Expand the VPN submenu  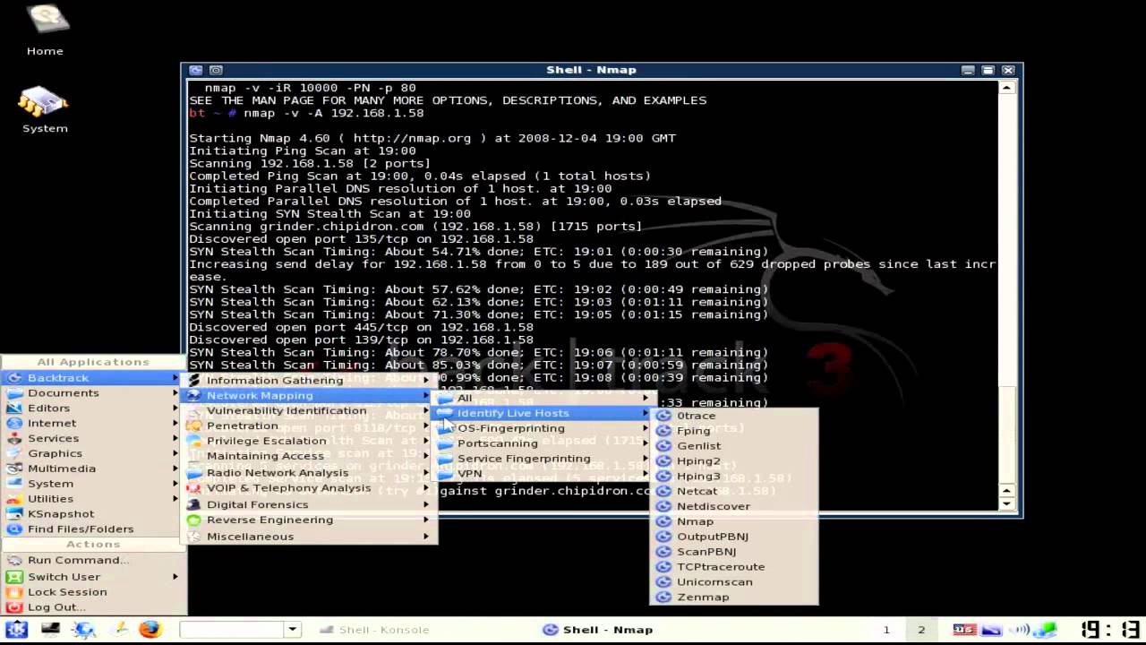tap(543, 474)
